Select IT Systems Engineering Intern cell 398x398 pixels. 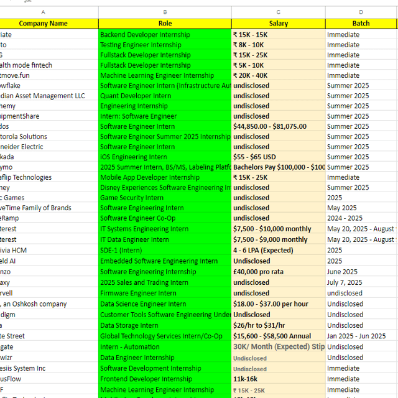[x=165, y=229]
